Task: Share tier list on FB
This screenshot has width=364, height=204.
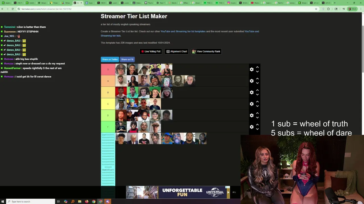Action: pyautogui.click(x=127, y=59)
